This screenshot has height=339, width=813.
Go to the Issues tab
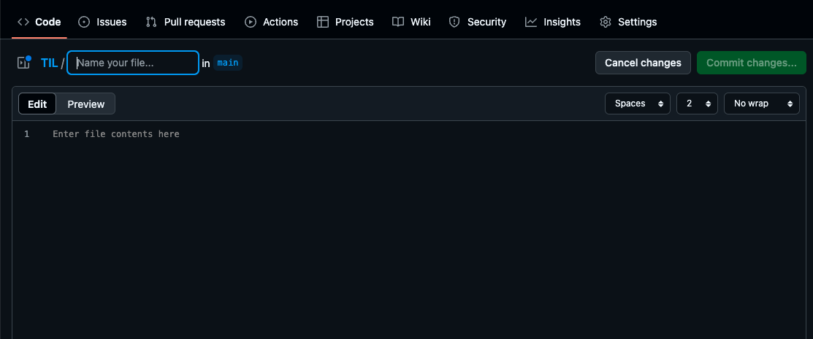(102, 22)
